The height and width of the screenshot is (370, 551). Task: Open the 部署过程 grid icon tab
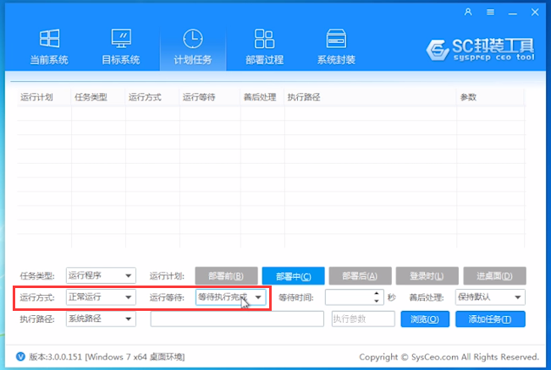pos(264,39)
